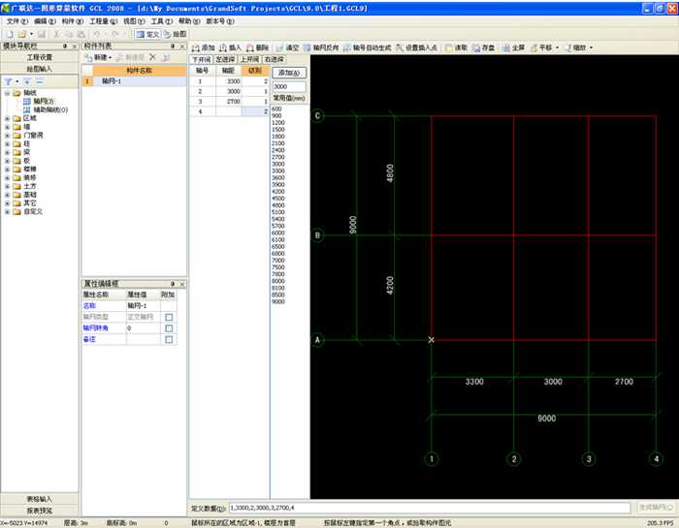Viewport: 679px width, 528px height.
Task: Click the 新建 new component icon
Action: [x=88, y=57]
